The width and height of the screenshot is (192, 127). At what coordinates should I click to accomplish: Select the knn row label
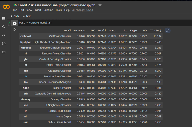(26, 105)
